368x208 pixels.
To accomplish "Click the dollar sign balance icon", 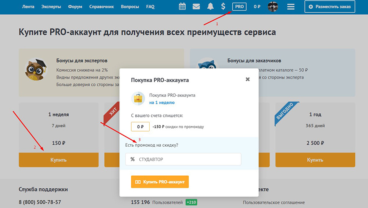I will pos(223,7).
